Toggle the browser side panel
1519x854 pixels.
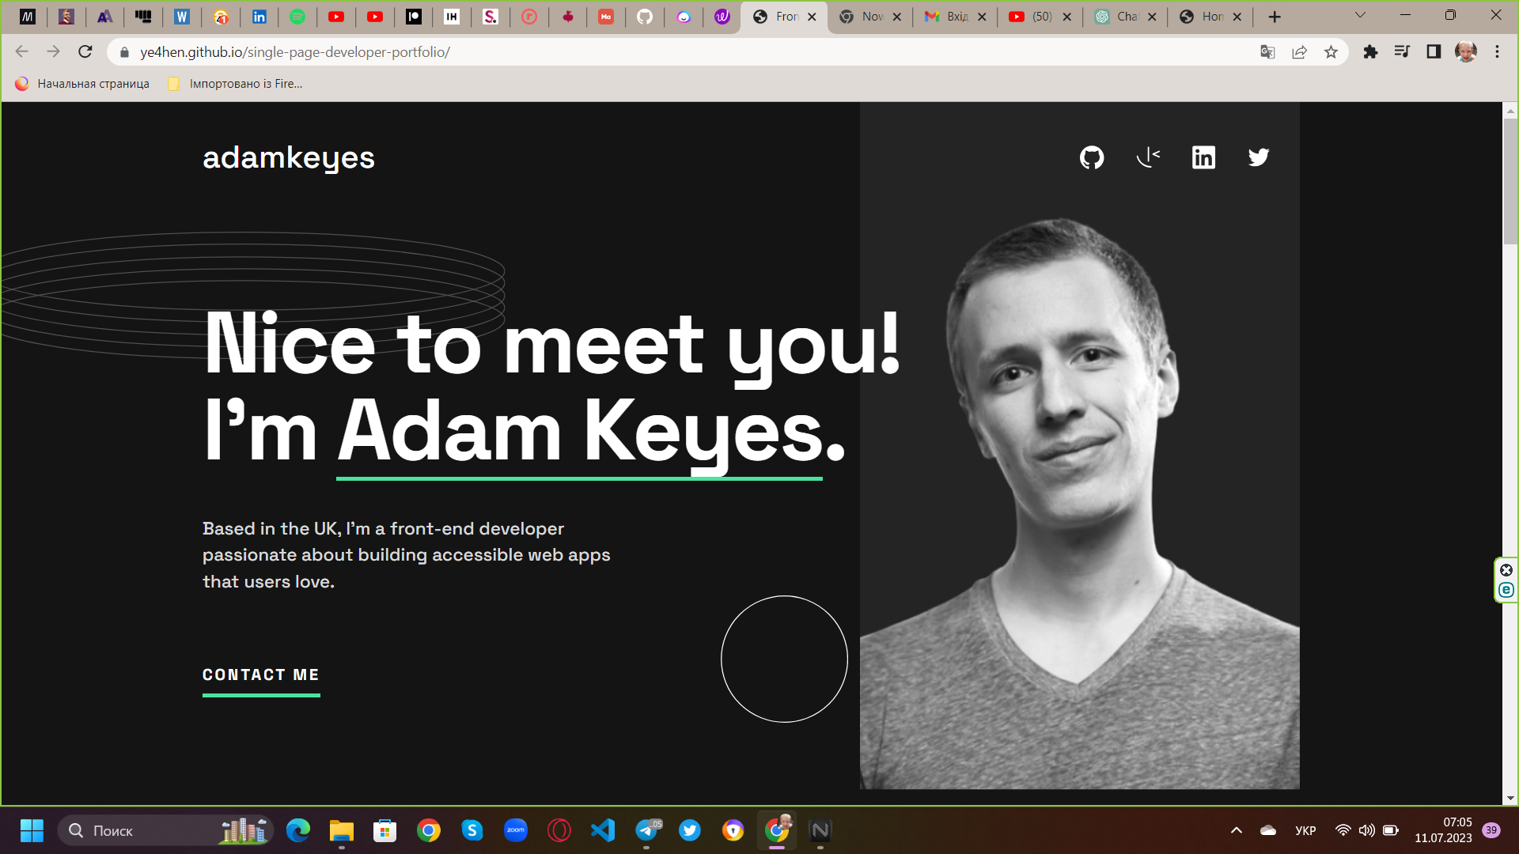tap(1434, 52)
